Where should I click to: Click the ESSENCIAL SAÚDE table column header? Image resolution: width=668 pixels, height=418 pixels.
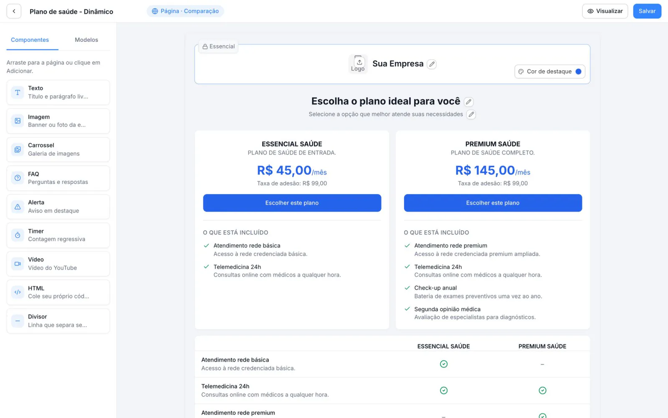(x=443, y=347)
